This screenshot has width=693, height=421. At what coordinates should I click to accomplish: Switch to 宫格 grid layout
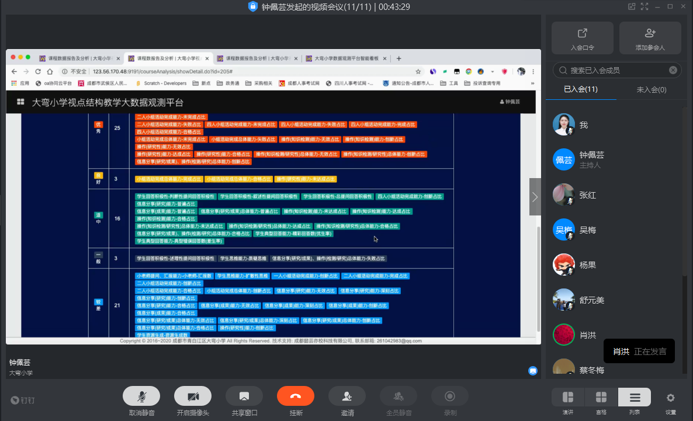(601, 402)
